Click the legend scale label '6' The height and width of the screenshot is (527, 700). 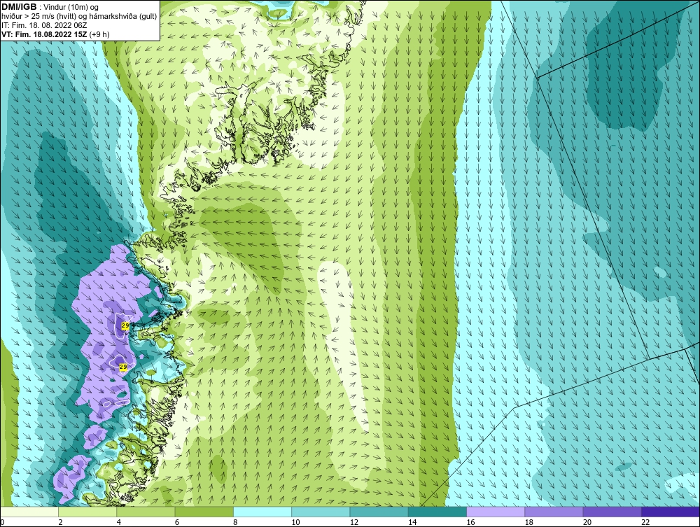[177, 523]
